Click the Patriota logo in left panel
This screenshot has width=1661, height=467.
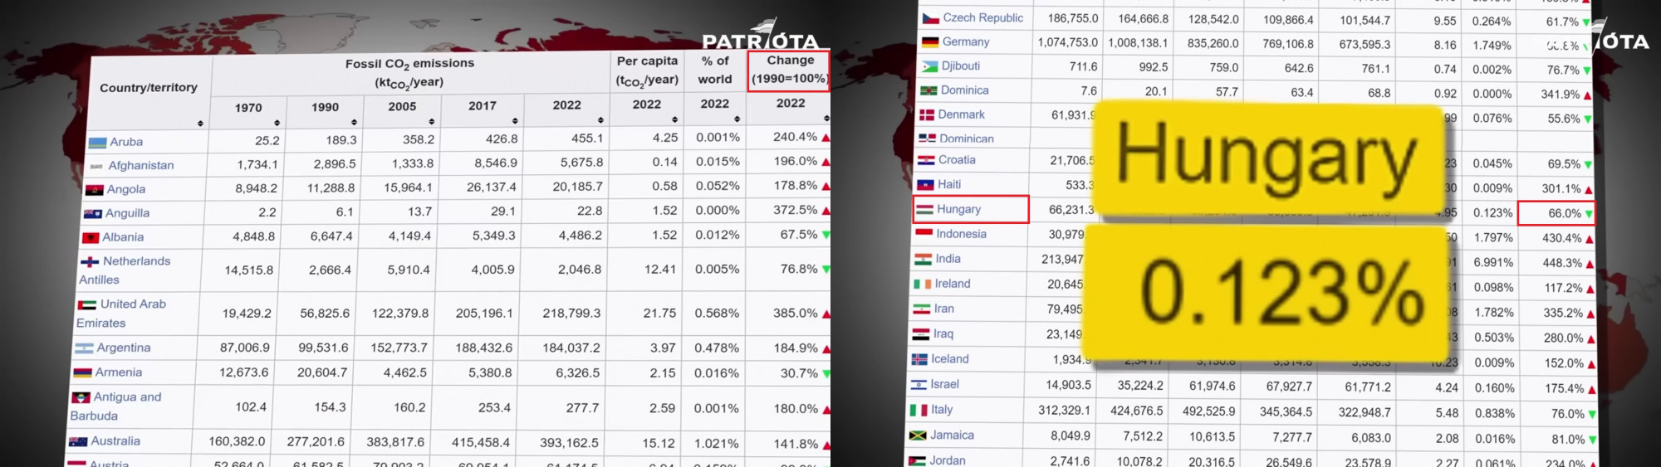760,39
